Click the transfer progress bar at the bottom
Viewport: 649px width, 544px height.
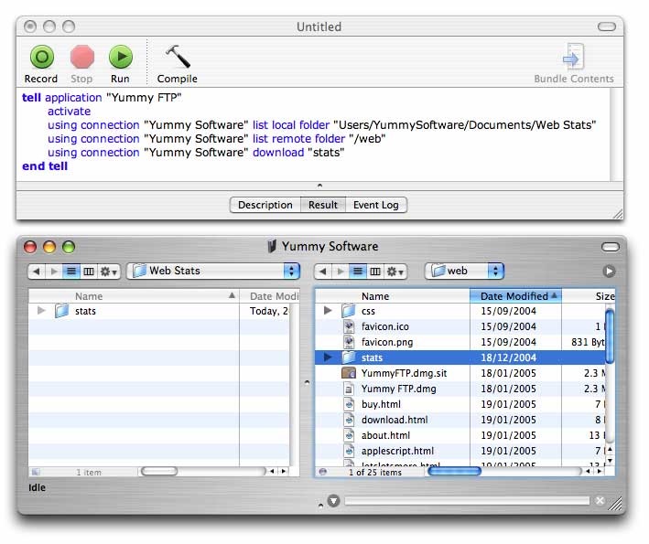(467, 500)
